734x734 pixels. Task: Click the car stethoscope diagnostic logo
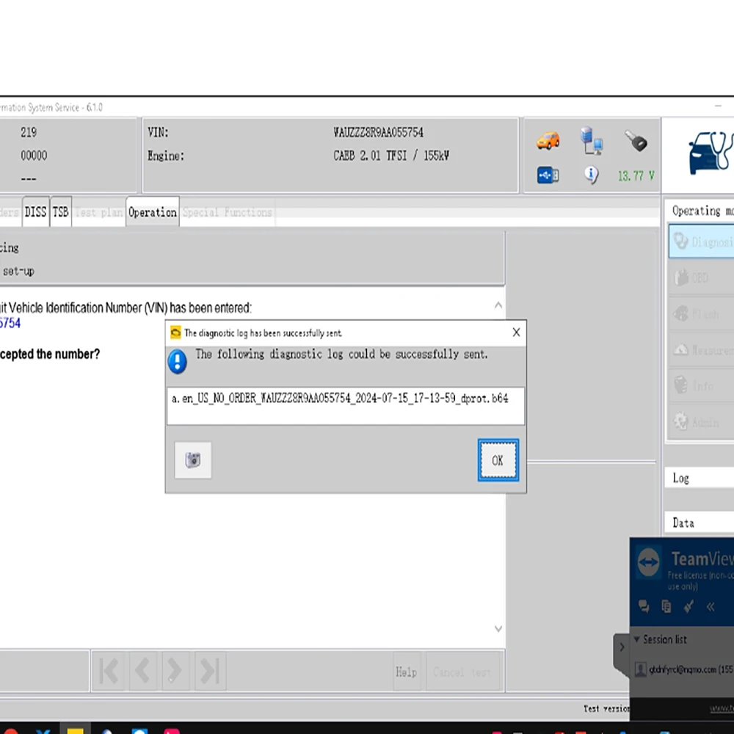[711, 153]
